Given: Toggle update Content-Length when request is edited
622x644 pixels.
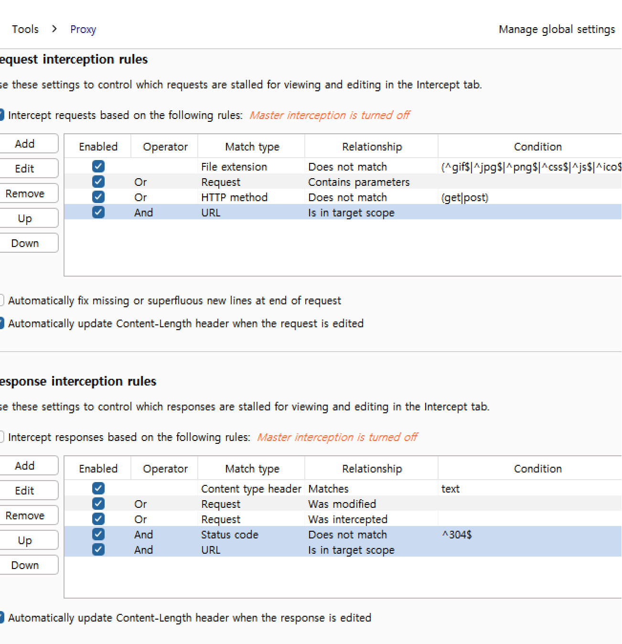Looking at the screenshot, I should (1, 323).
